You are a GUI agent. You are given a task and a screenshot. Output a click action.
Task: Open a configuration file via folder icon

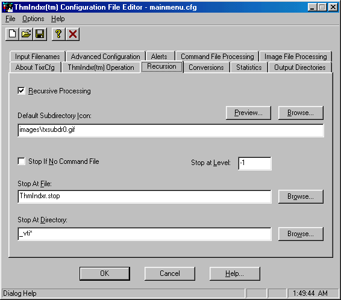(26, 34)
